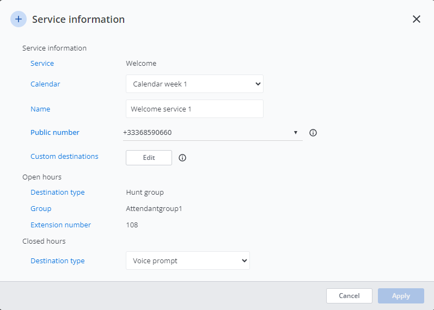Click the info icon beside the Edit button

182,158
